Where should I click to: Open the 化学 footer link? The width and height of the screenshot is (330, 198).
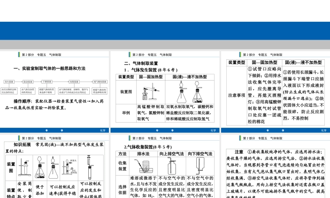(x=102, y=130)
